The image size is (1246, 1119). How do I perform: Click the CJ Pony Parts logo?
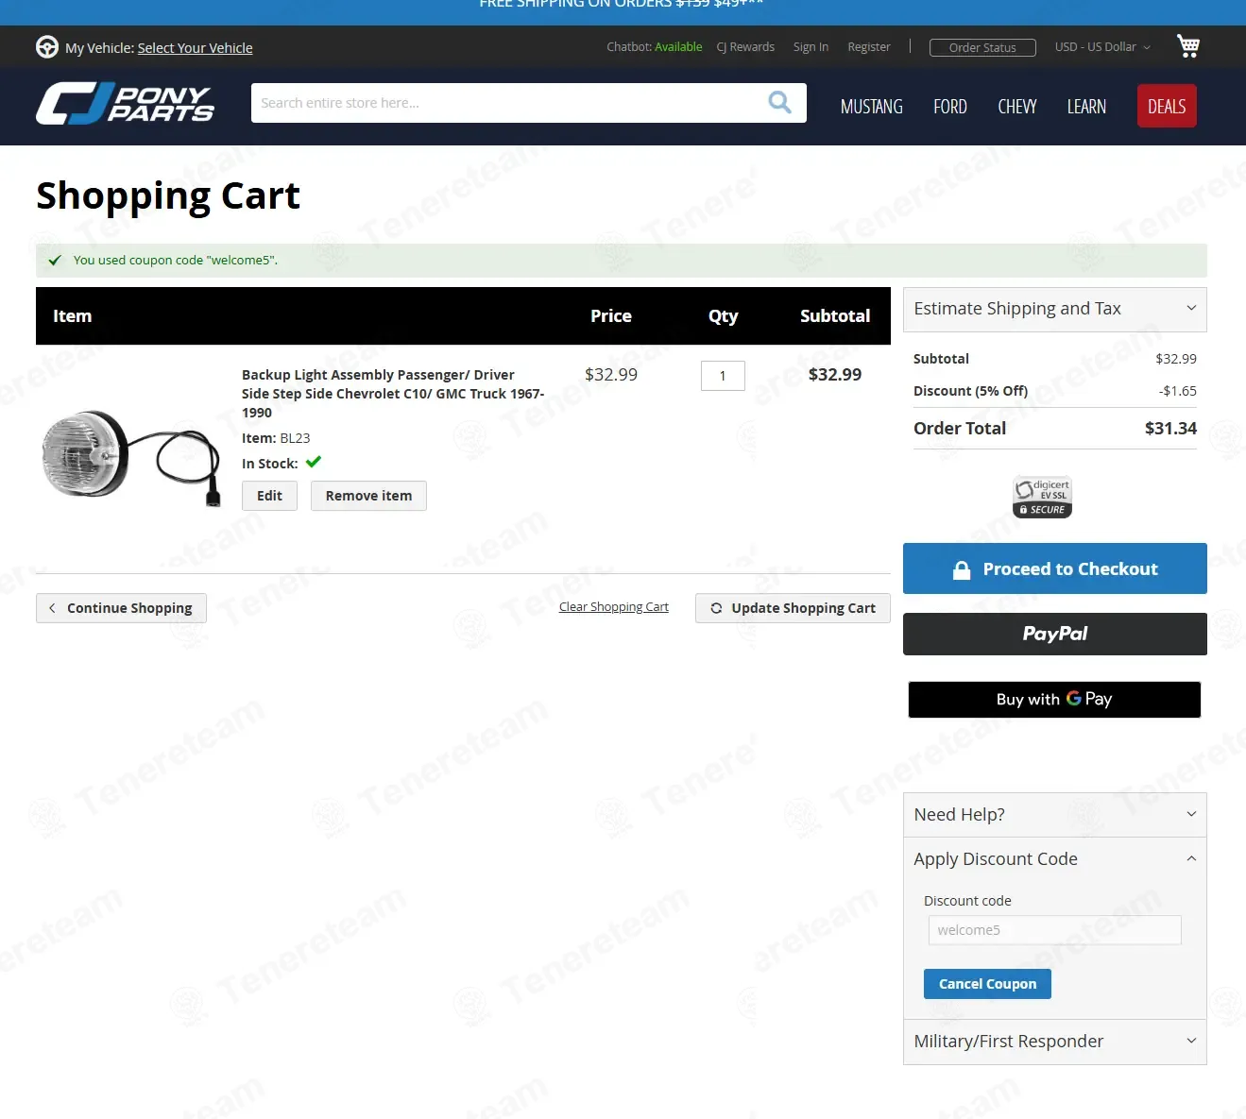click(x=125, y=104)
